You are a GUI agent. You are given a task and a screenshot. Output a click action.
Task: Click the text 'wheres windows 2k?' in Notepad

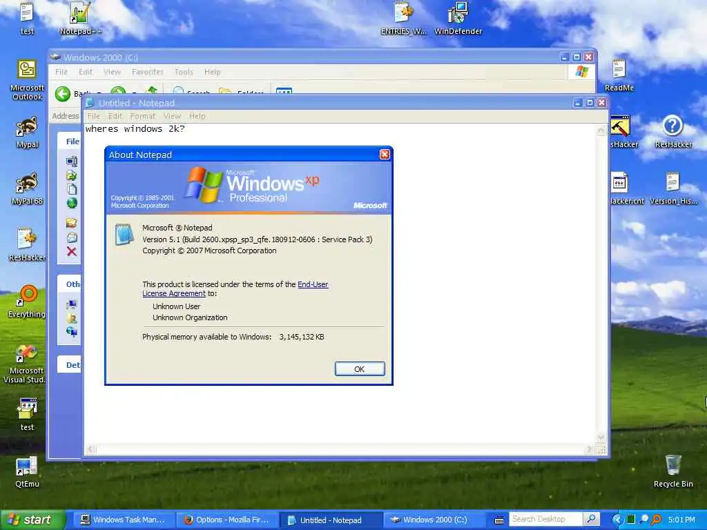(x=135, y=129)
